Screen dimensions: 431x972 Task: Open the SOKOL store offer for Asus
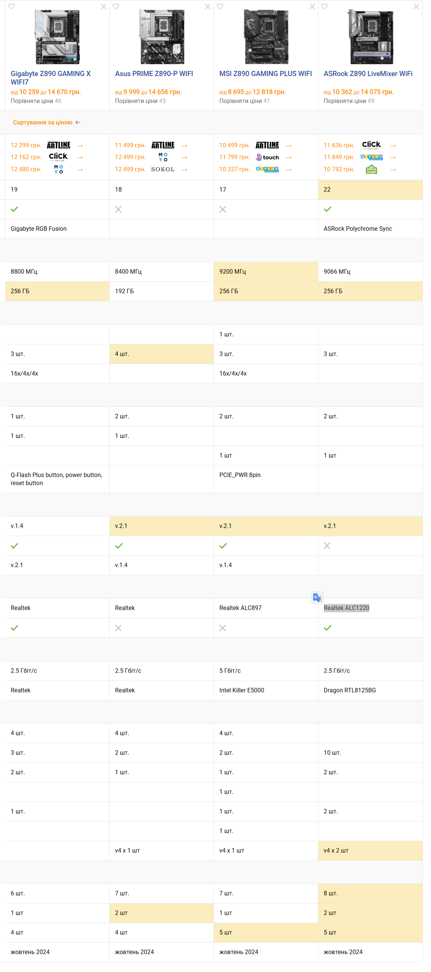click(x=163, y=169)
